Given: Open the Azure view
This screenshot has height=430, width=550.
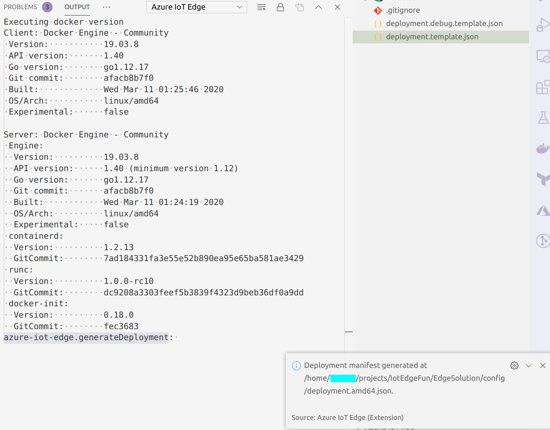Looking at the screenshot, I should pyautogui.click(x=543, y=210).
